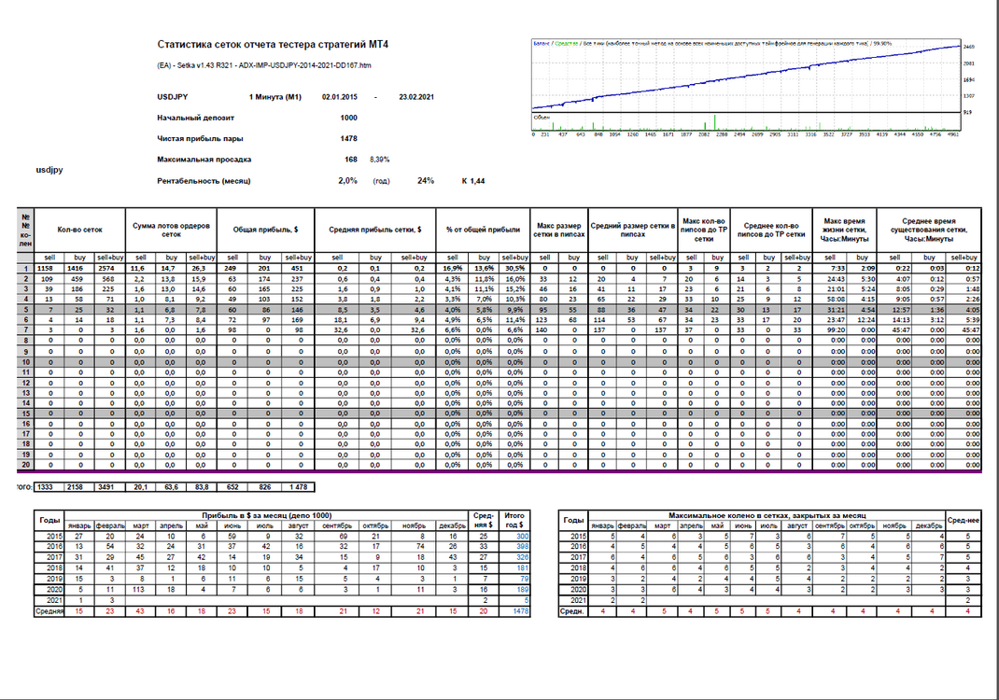Click the totals cell '83,8'
The width and height of the screenshot is (999, 700).
tap(202, 486)
